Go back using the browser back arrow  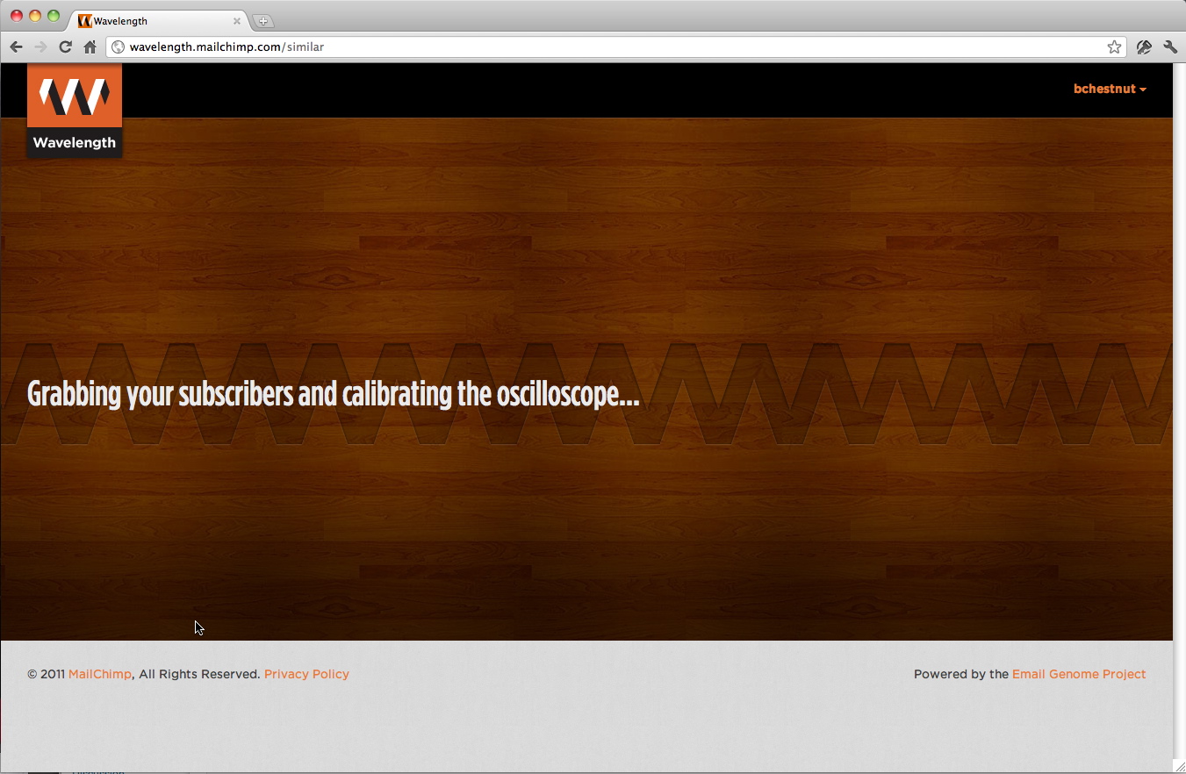(x=16, y=47)
